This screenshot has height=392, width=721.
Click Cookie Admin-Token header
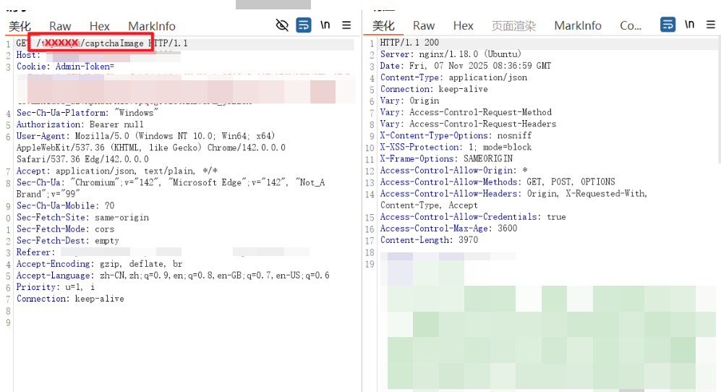(x=65, y=67)
